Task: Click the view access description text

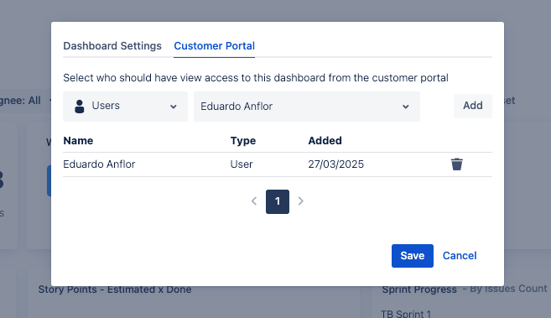Action: (x=256, y=78)
